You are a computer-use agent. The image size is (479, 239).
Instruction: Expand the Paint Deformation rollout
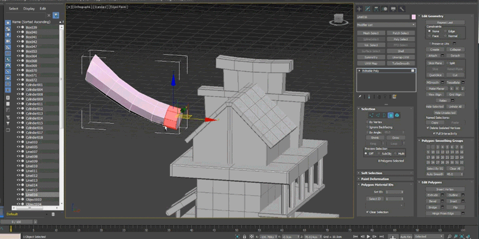point(375,179)
